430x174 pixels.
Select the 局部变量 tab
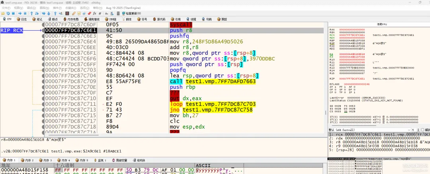119,160
